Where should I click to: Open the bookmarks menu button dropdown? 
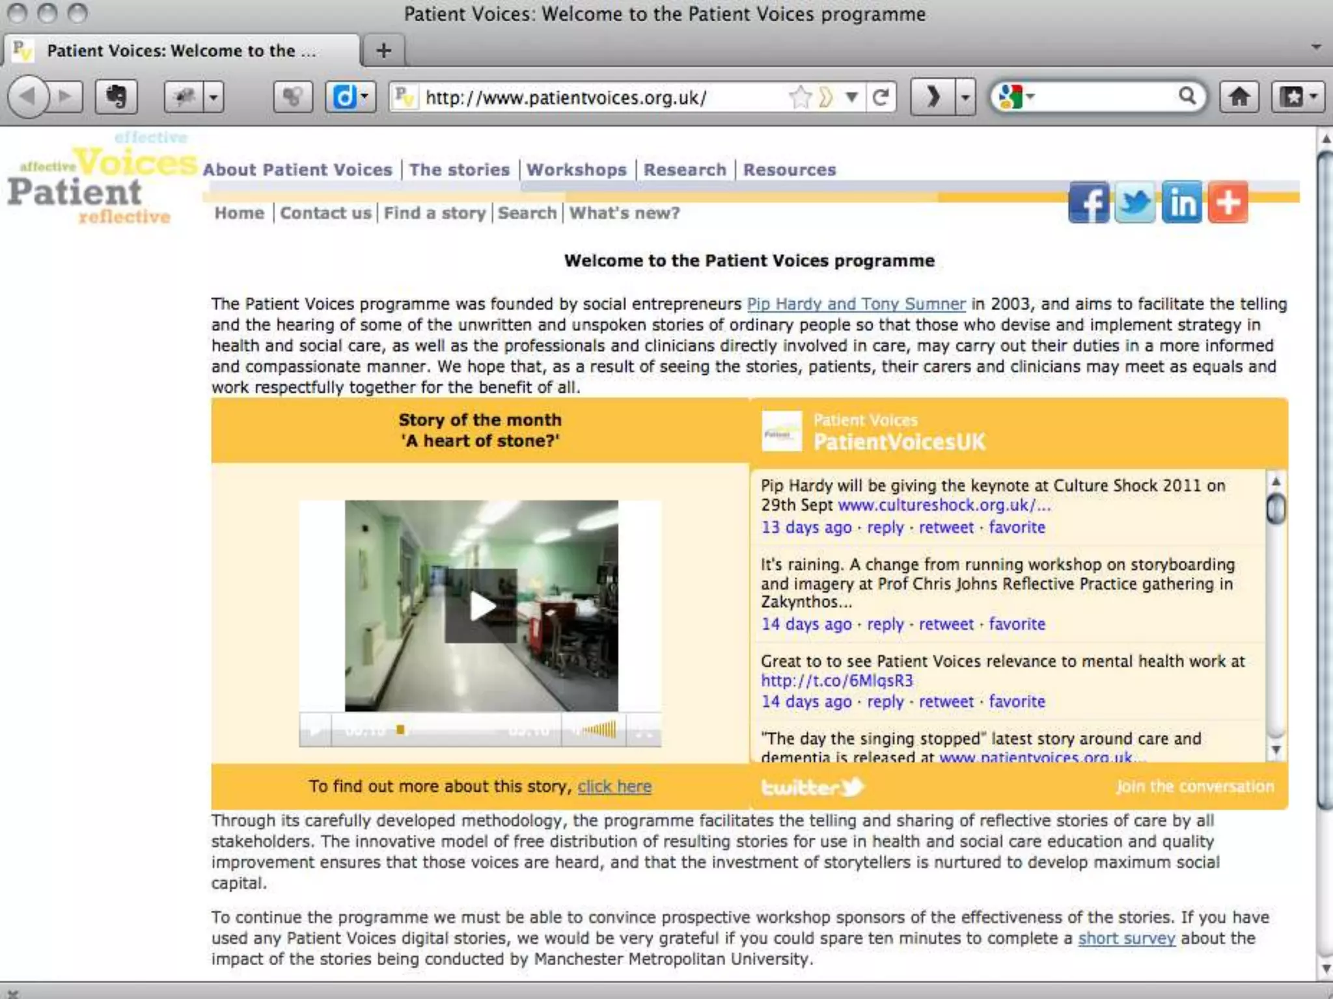tap(1314, 97)
